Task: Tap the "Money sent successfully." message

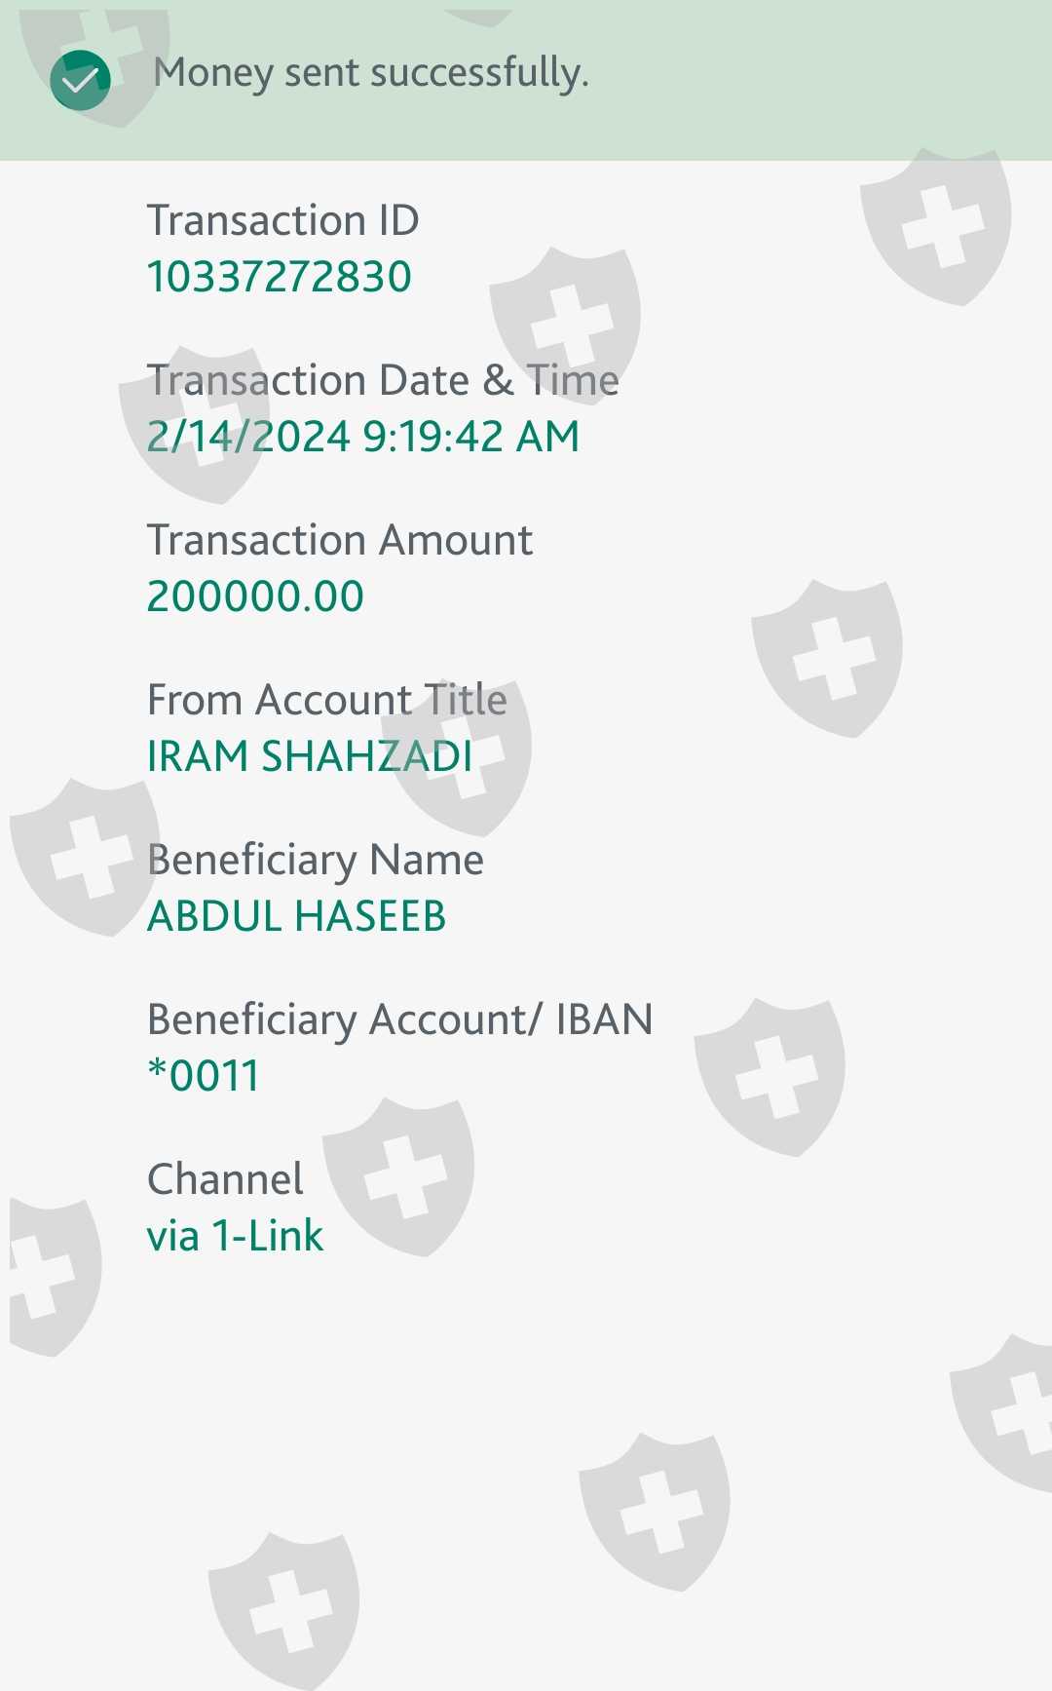Action: pyautogui.click(x=371, y=73)
